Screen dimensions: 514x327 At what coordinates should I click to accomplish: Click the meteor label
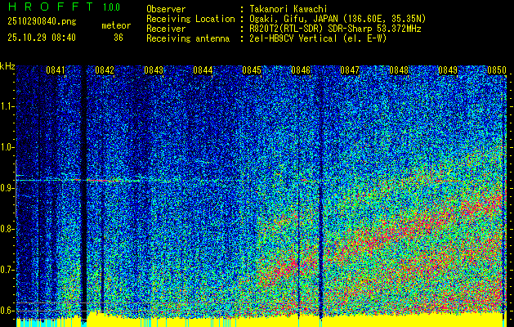click(x=116, y=25)
